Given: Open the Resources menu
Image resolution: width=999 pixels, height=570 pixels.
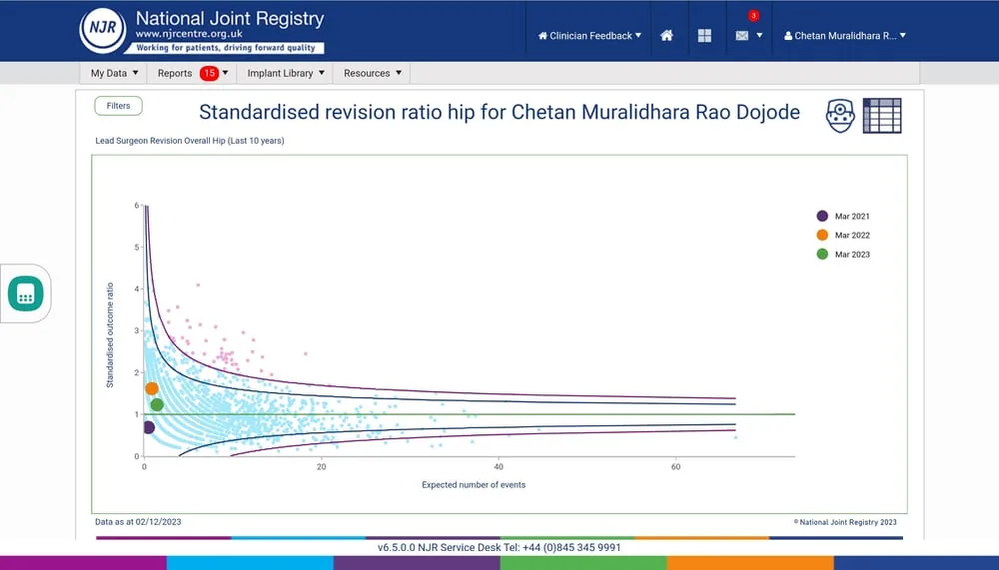Looking at the screenshot, I should 372,73.
